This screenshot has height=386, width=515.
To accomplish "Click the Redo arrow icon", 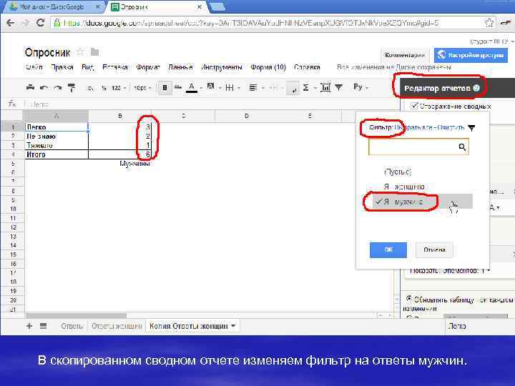I will tap(57, 88).
